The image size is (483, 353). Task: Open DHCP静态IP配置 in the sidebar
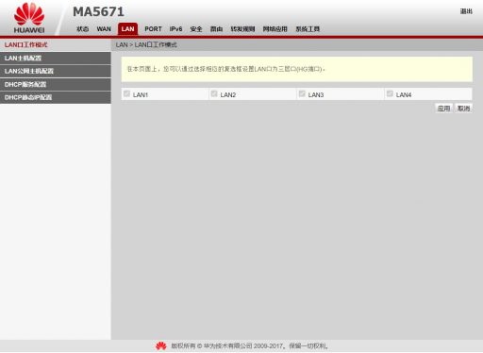[x=56, y=97]
